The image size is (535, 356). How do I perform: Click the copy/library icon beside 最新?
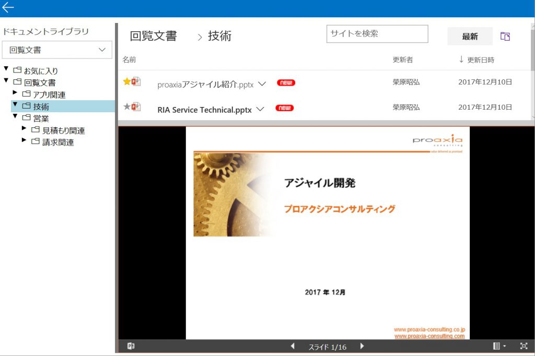tap(505, 36)
